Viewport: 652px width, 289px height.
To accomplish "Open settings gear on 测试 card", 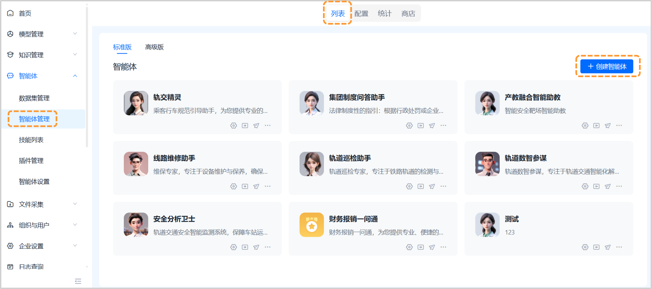I will tap(585, 247).
